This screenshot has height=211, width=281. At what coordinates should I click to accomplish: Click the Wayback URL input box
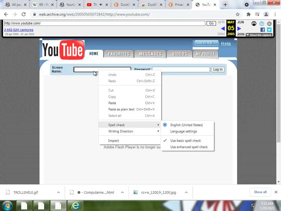point(105,23)
